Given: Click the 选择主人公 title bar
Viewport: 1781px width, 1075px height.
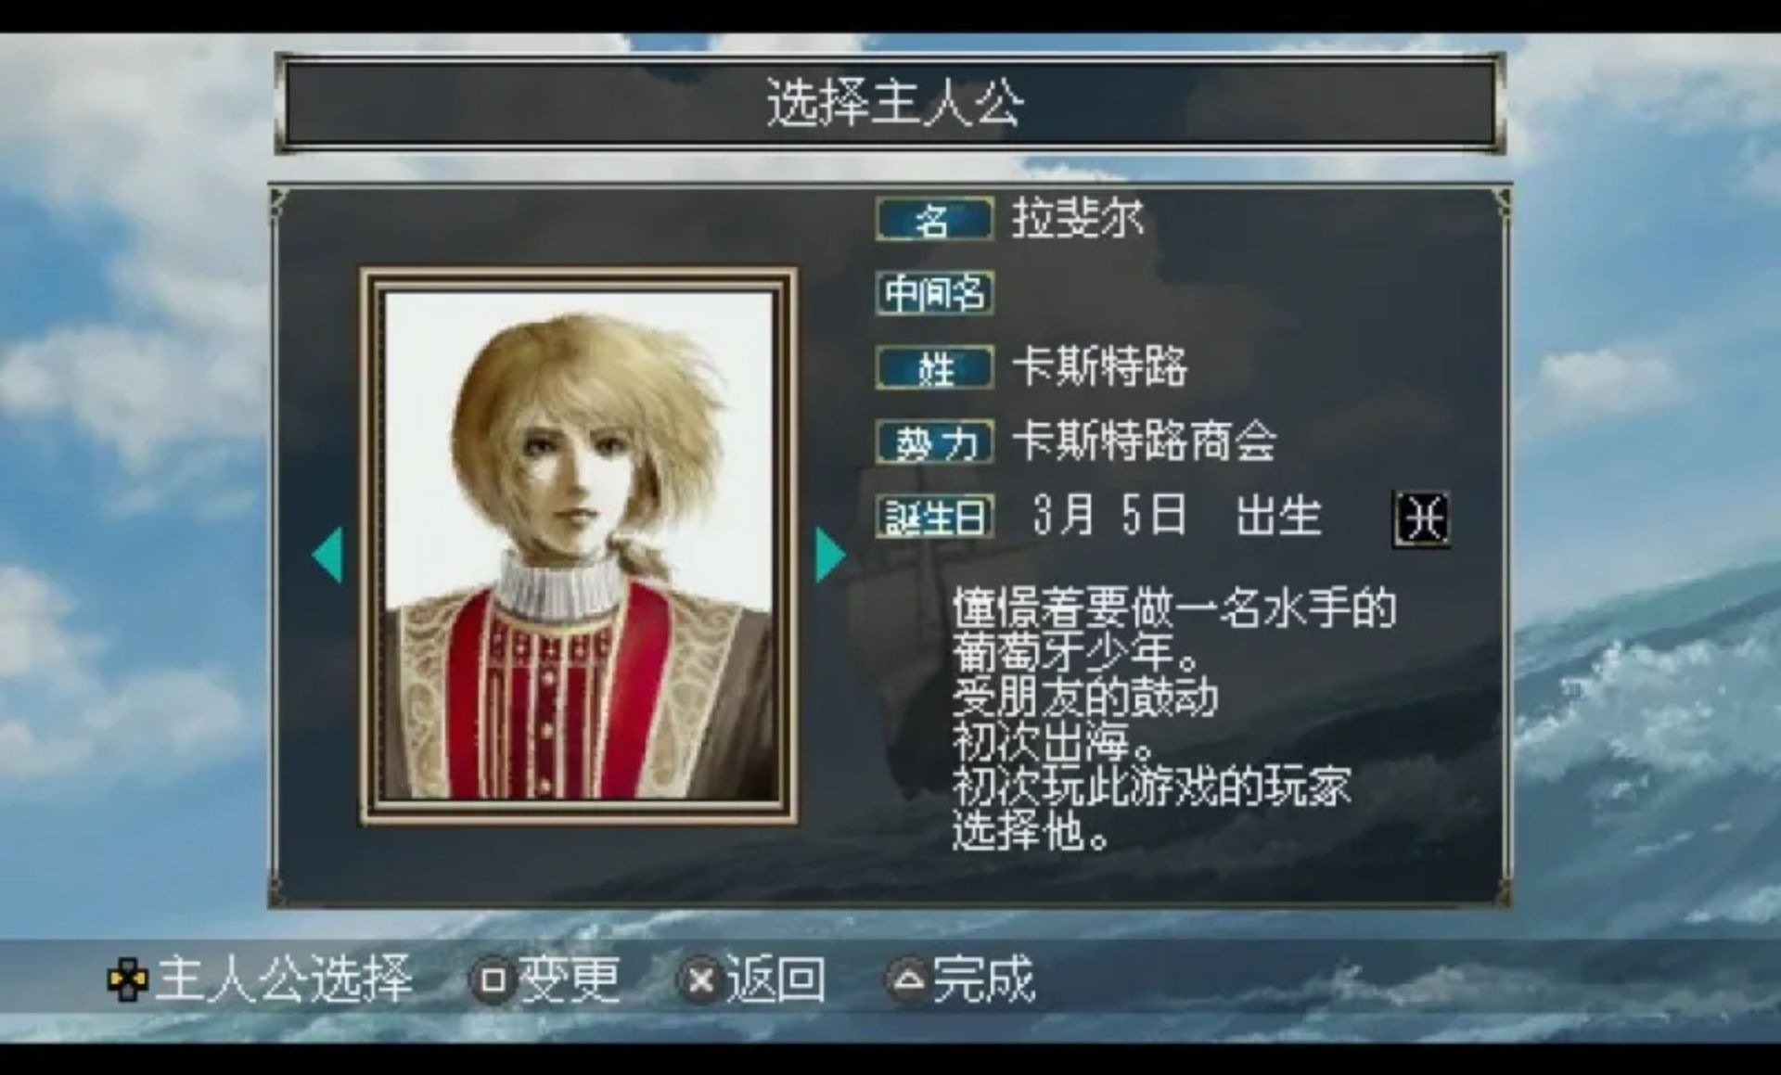Looking at the screenshot, I should [x=891, y=102].
